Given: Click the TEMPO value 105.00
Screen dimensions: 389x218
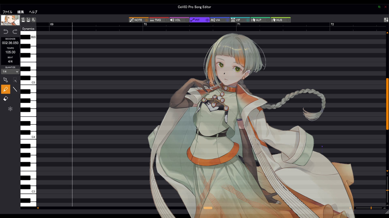Looking at the screenshot, I should pos(10,52).
